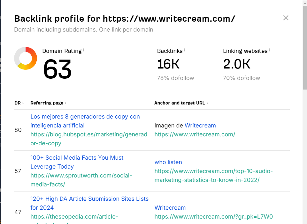Image resolution: width=307 pixels, height=224 pixels.
Task: Open the top-10-audio-marketing-statistics target URL
Action: pyautogui.click(x=213, y=175)
